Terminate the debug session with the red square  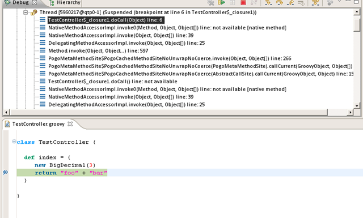point(243,2)
